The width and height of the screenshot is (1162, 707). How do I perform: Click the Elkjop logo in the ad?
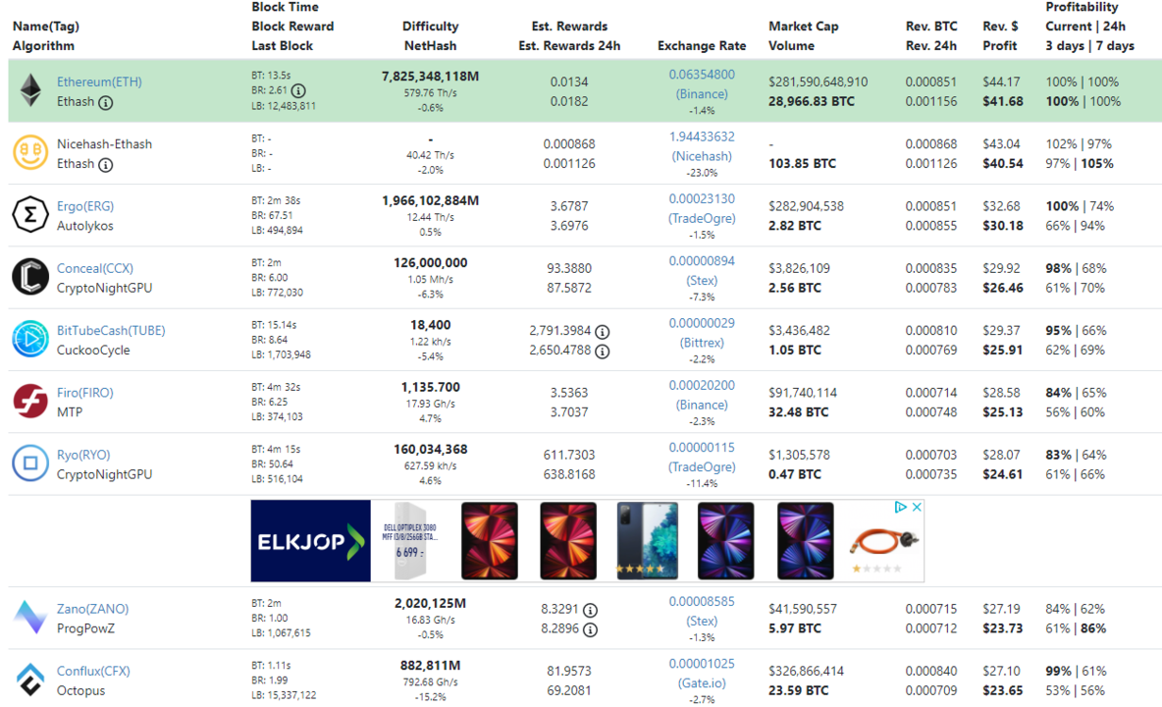310,541
